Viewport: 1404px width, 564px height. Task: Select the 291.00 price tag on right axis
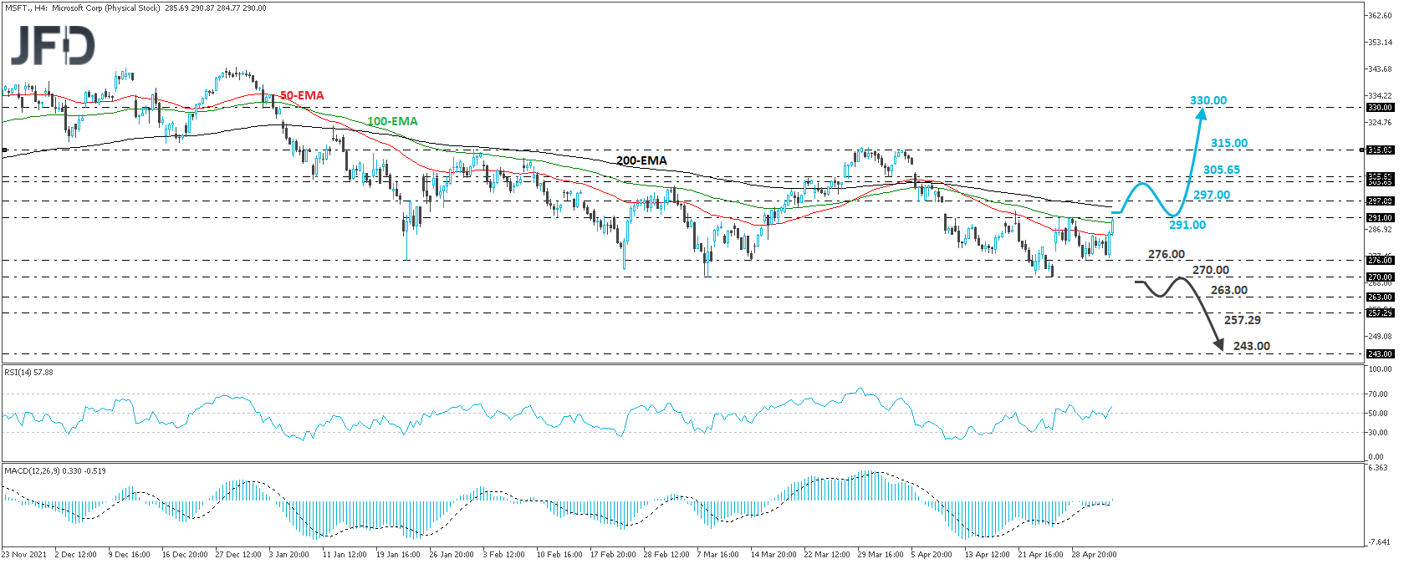1380,217
